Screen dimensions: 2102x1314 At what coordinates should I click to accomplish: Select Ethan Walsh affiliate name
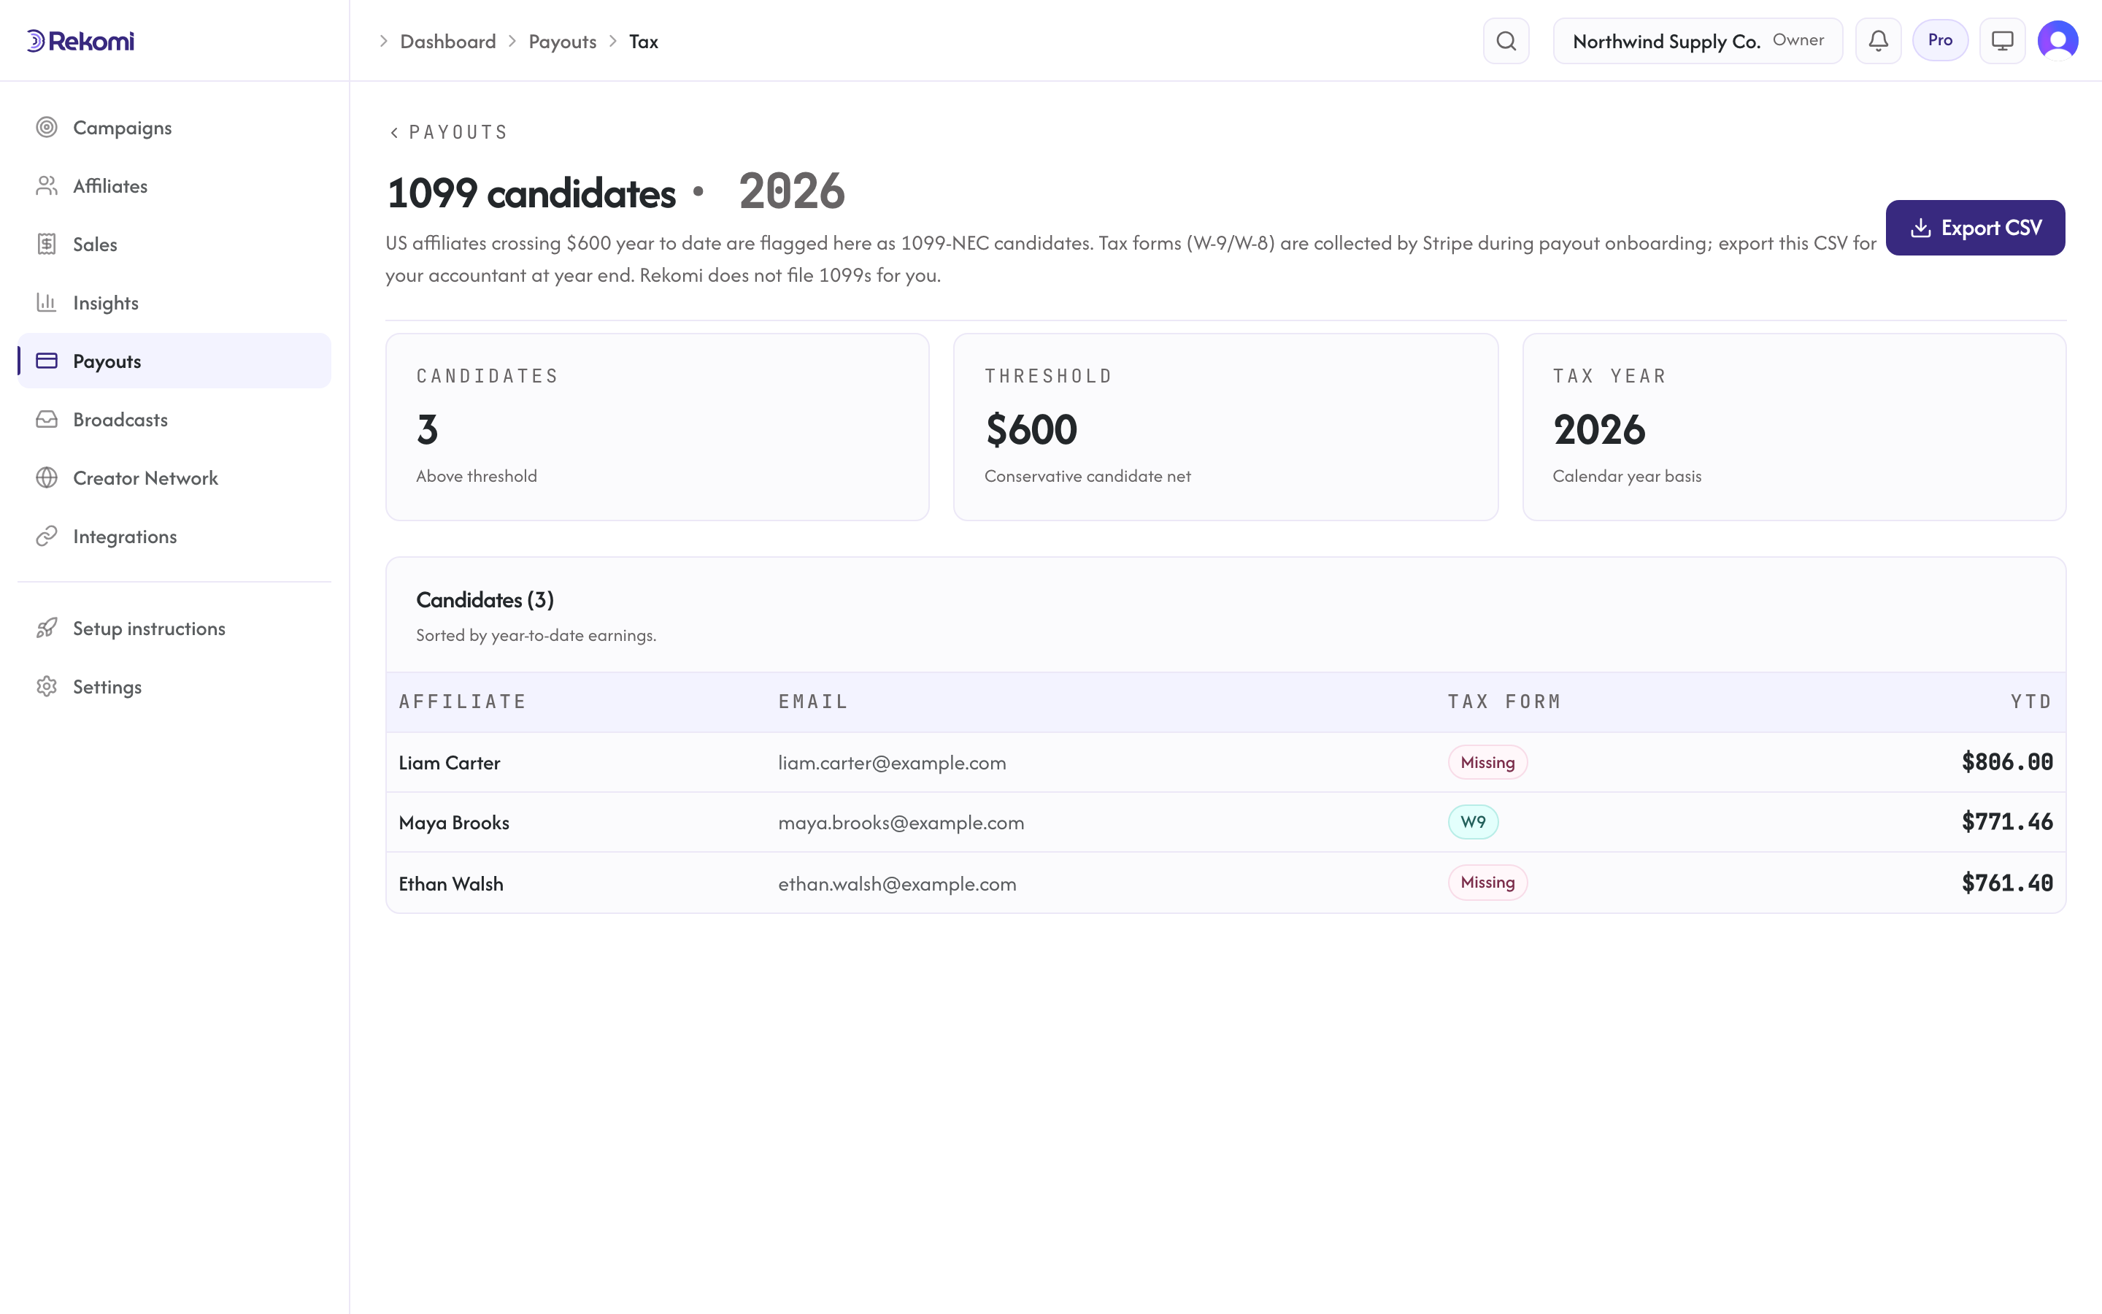click(x=451, y=883)
